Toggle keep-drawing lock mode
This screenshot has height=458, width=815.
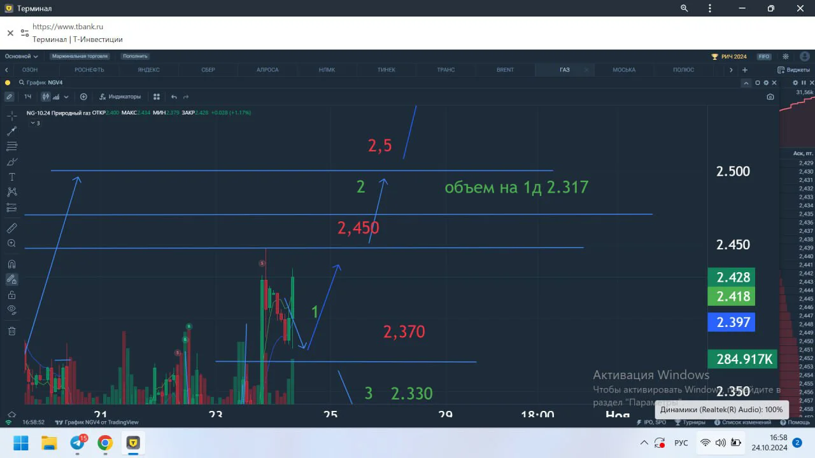click(x=11, y=279)
